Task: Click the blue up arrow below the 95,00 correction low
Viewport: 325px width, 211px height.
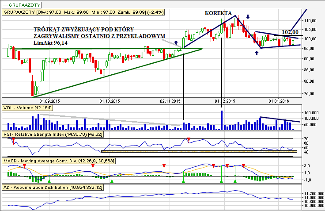Action: point(257,53)
